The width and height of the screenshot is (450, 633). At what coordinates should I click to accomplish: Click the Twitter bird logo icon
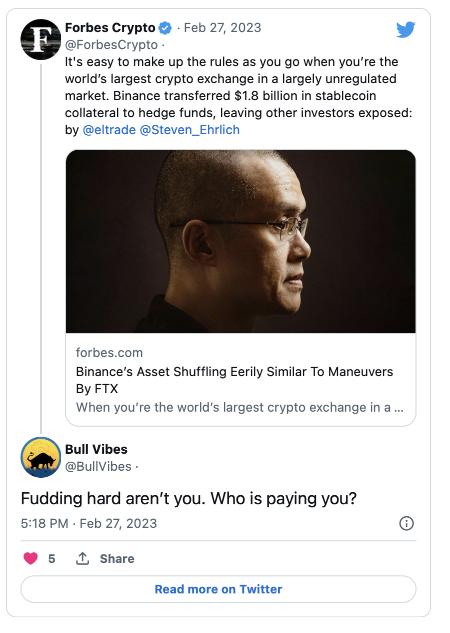click(405, 30)
